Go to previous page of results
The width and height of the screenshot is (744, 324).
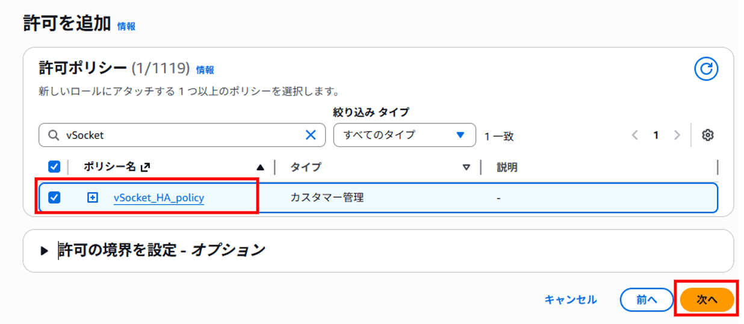click(x=634, y=136)
